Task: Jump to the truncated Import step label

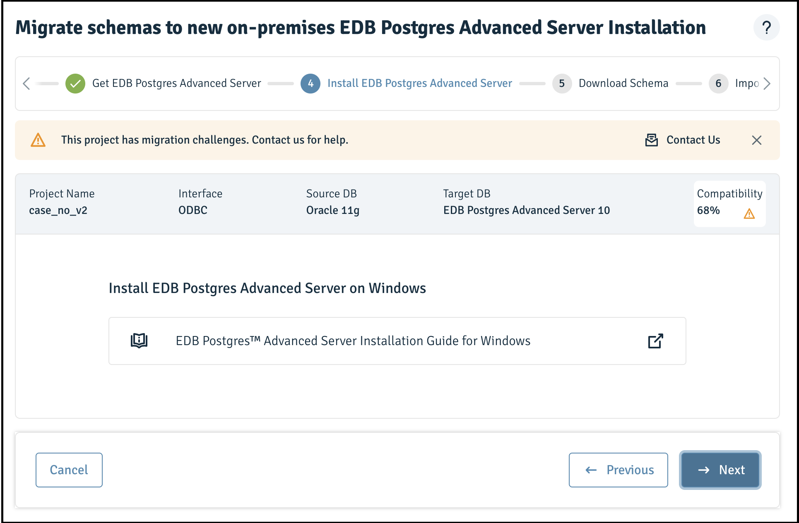Action: pyautogui.click(x=747, y=83)
